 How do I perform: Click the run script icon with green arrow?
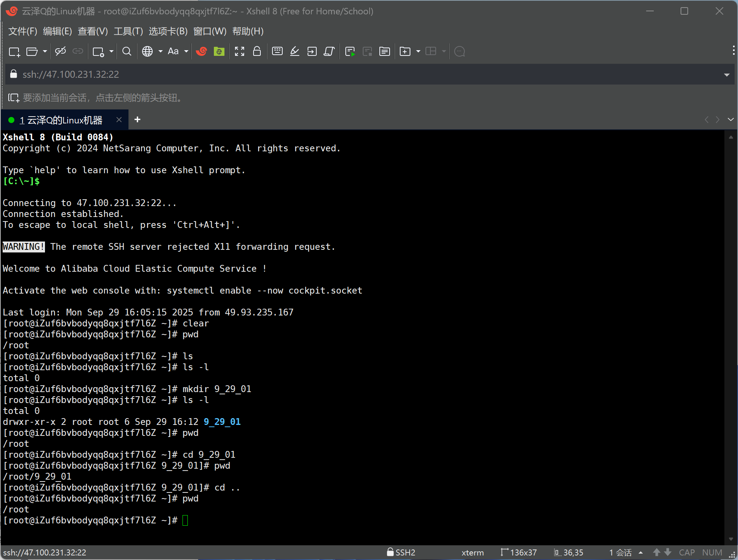350,52
